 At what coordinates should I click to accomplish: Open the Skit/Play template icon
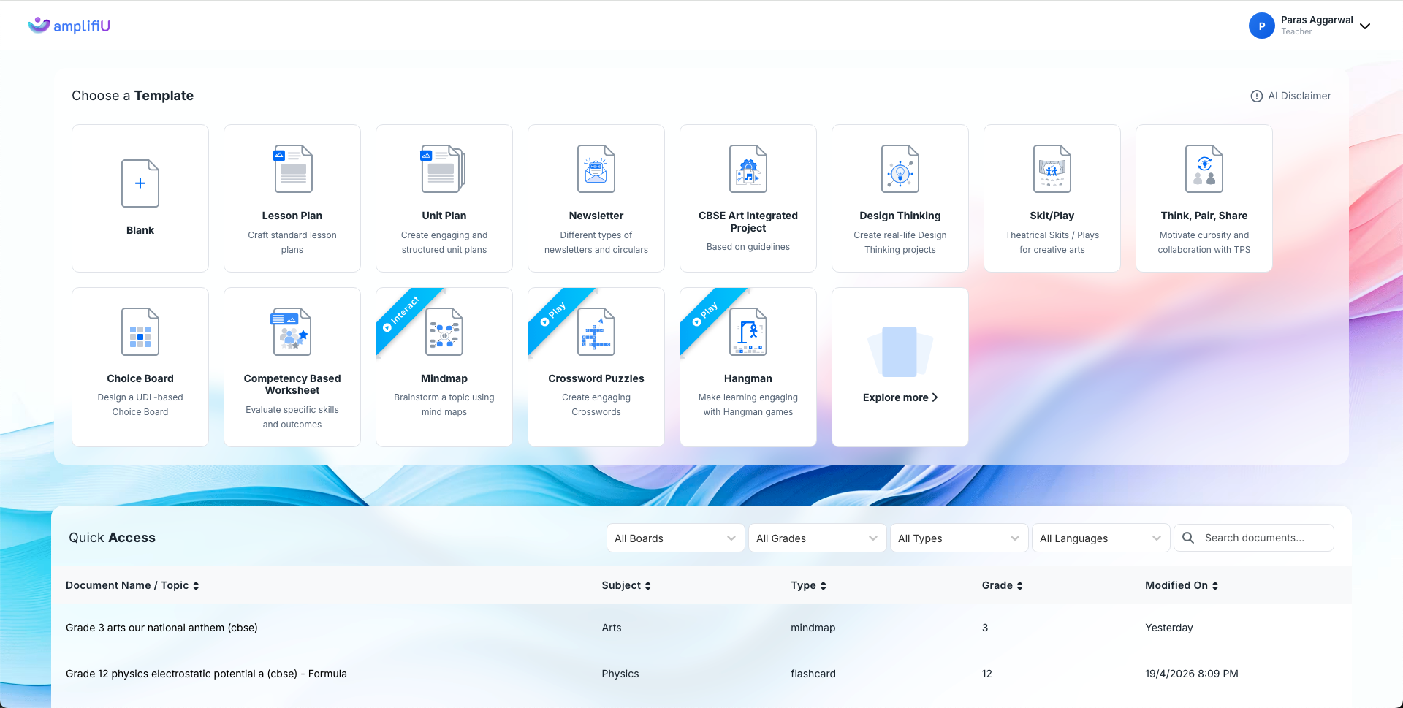(x=1052, y=169)
